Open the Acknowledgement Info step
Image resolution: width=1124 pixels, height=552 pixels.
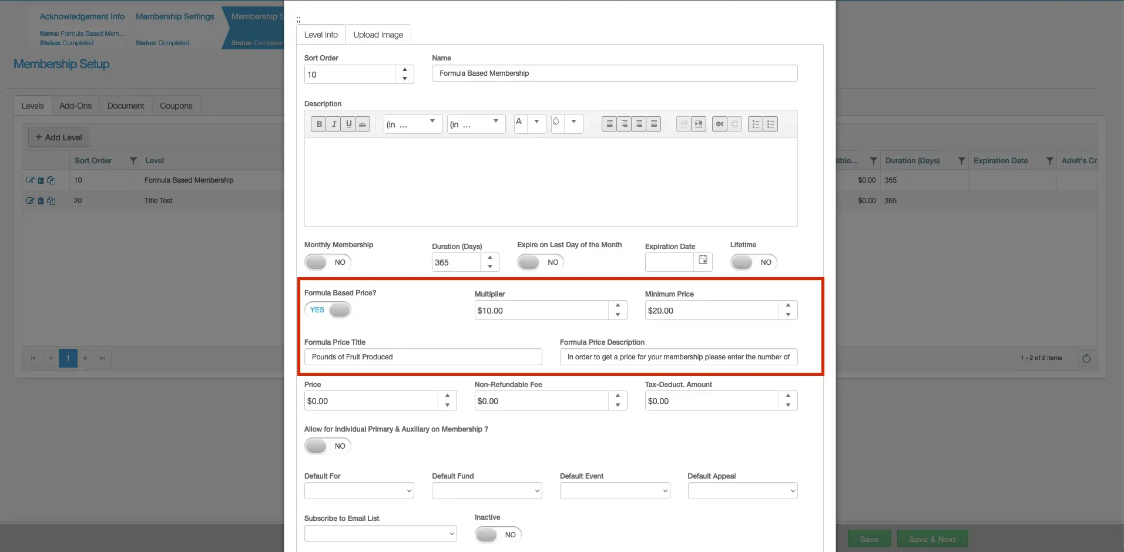(x=82, y=16)
